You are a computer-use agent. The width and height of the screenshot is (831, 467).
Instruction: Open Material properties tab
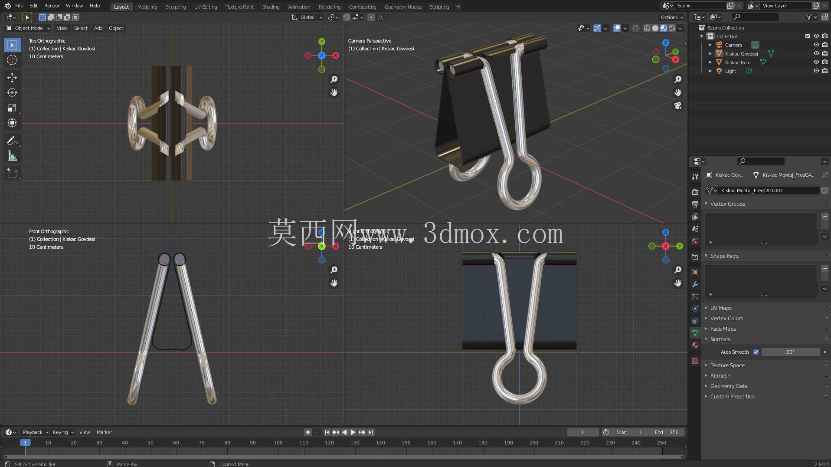point(695,345)
